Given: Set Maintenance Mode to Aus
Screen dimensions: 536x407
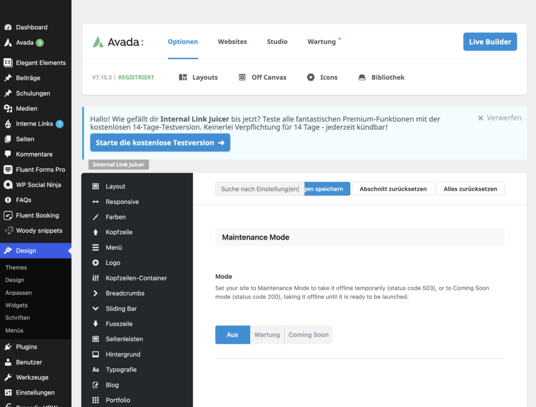Looking at the screenshot, I should coord(232,335).
